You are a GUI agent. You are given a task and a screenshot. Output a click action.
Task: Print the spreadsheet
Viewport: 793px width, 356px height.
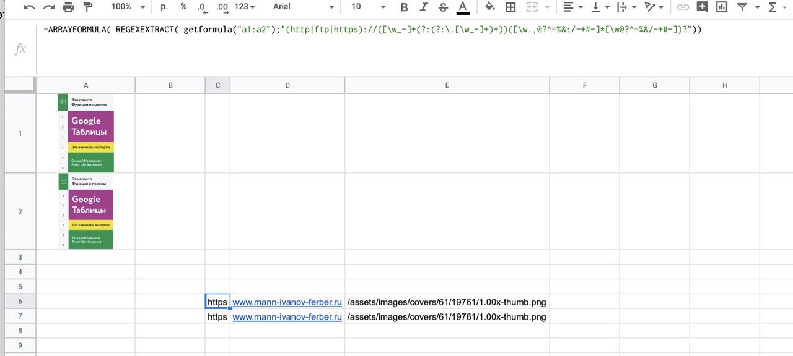(x=69, y=7)
